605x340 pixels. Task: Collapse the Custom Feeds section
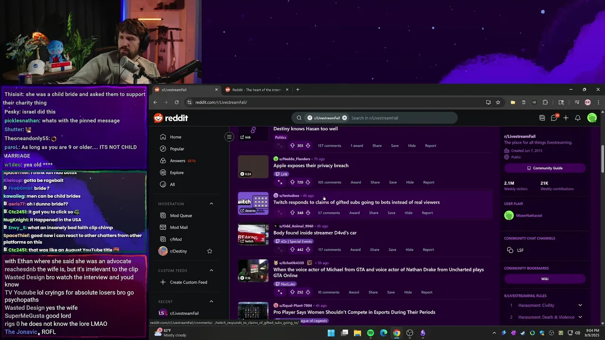click(x=211, y=271)
